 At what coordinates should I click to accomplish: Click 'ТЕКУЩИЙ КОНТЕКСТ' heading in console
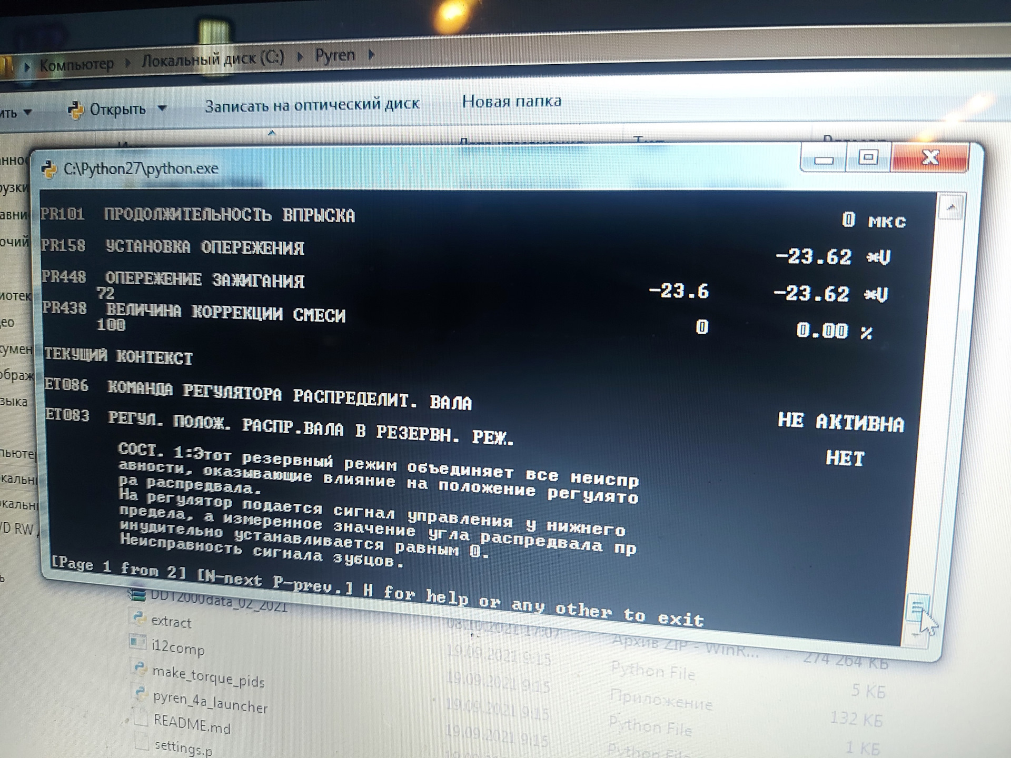[x=118, y=356]
